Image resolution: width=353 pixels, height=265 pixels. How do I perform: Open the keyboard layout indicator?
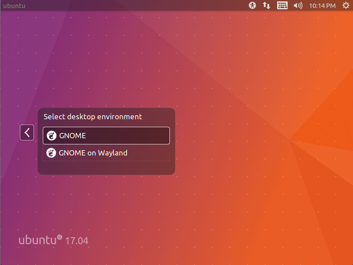click(282, 5)
